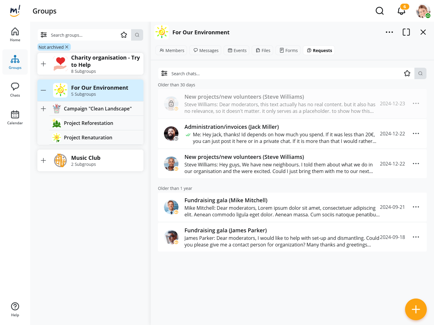Remove the Not archived filter chip
Viewport: 434px width, 325px height.
point(67,47)
